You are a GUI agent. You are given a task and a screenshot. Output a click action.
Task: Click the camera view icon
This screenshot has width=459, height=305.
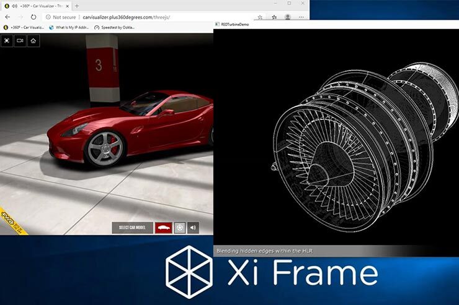pyautogui.click(x=20, y=40)
